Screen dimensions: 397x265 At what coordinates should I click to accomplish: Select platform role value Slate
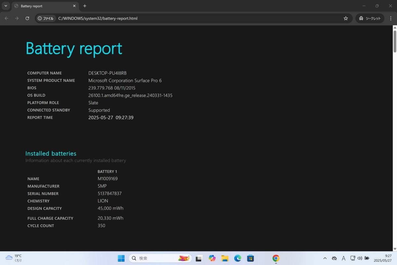(93, 103)
